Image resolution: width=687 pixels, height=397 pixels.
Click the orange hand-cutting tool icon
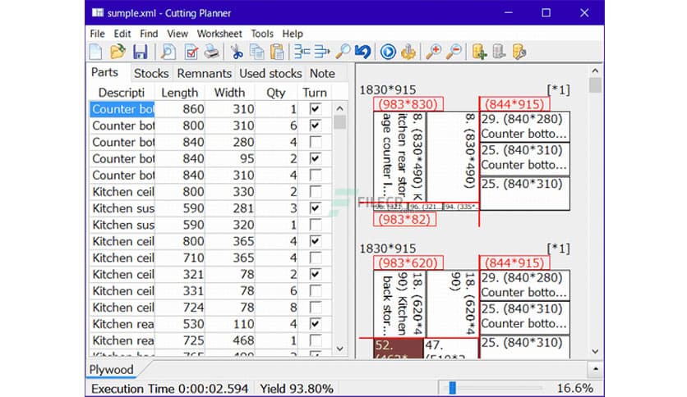408,52
